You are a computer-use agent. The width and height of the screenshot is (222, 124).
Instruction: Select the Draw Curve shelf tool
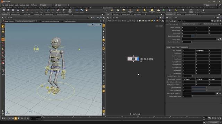pyautogui.click(x=47, y=11)
